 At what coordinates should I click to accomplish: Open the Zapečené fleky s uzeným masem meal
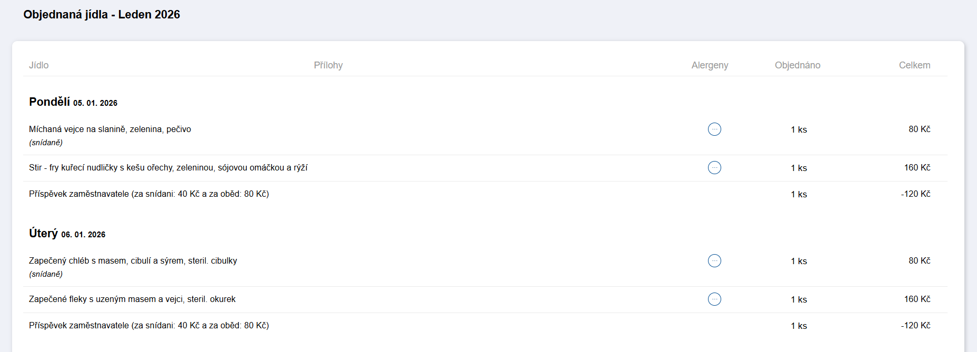[132, 299]
